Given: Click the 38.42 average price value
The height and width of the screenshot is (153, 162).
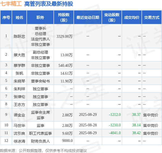Looking at the screenshot, I should pos(136,133).
